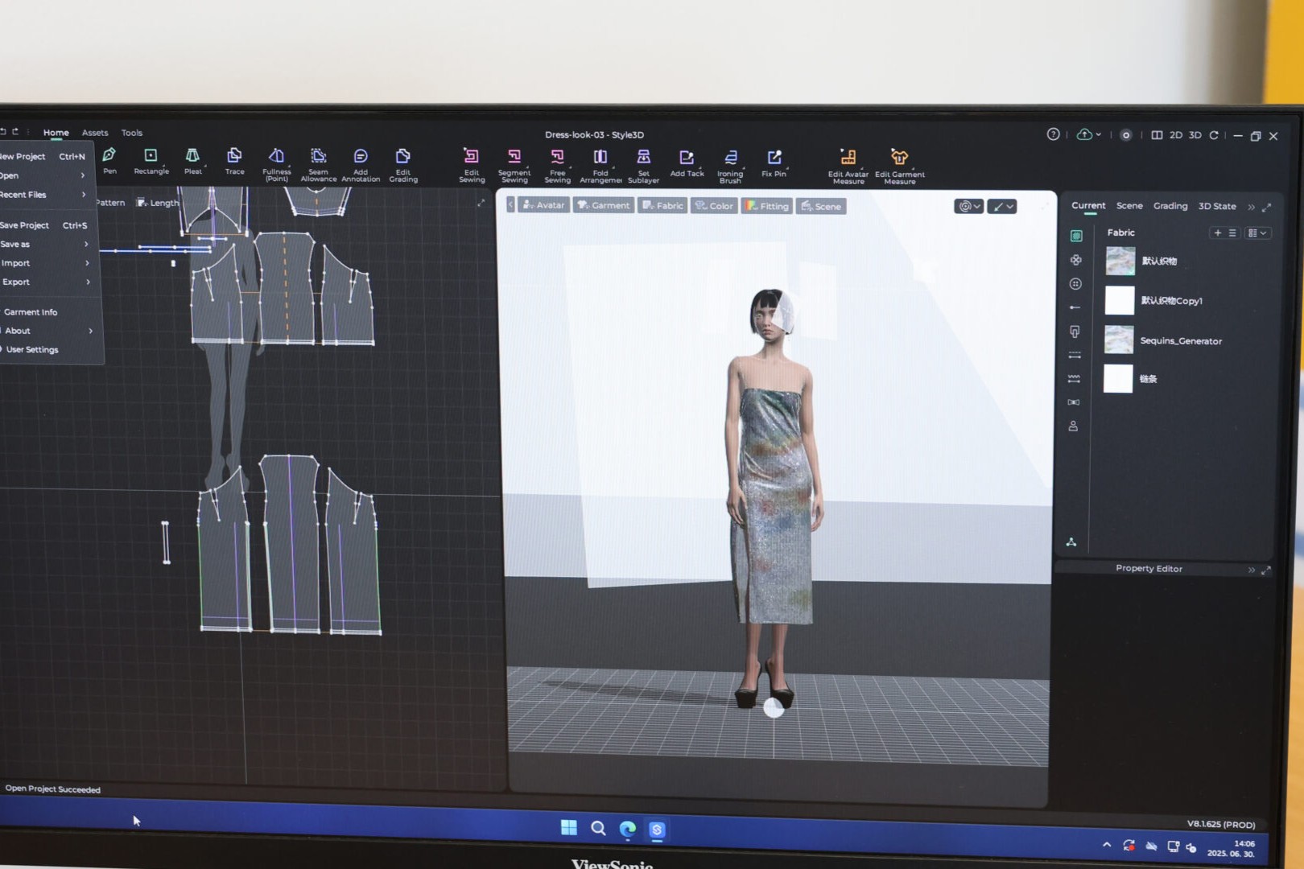1304x869 pixels.
Task: Choose Import from the menu
Action: [x=45, y=263]
